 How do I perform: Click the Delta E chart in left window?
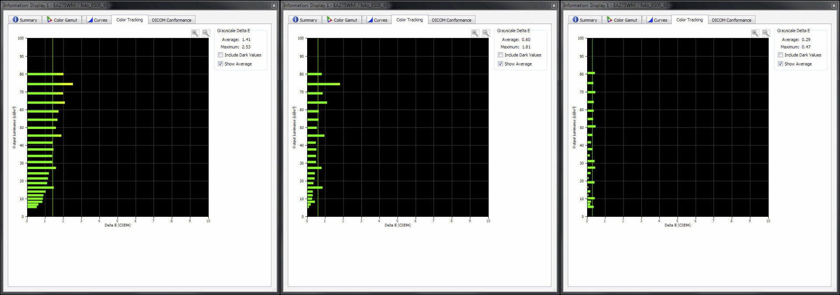pos(118,127)
